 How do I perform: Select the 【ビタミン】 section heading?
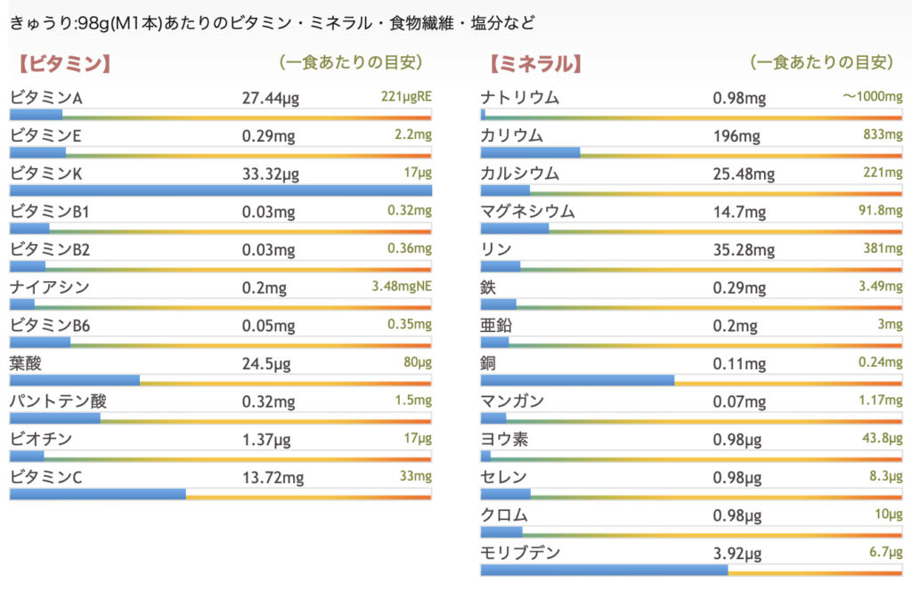pos(63,63)
